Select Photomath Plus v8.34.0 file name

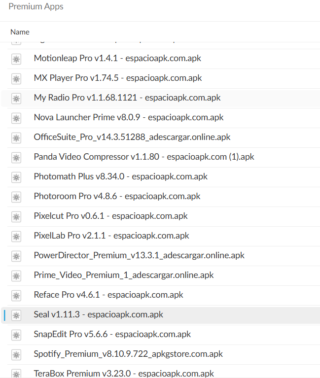[121, 177]
